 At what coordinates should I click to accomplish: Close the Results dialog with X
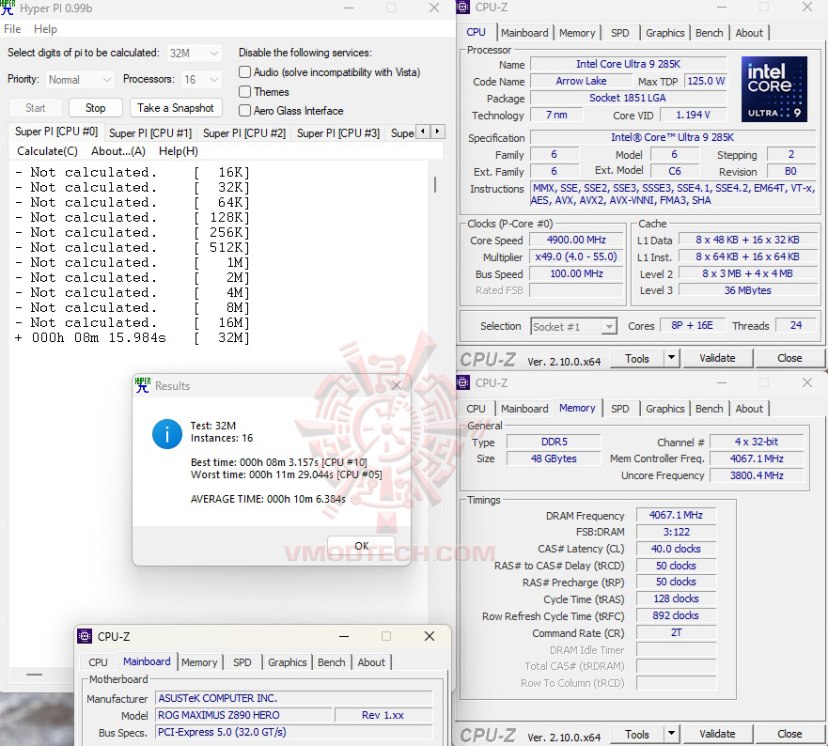pyautogui.click(x=396, y=385)
